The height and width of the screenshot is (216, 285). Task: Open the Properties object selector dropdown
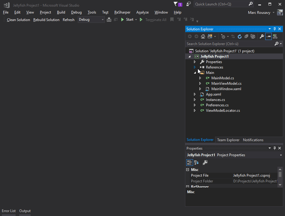[281, 155]
